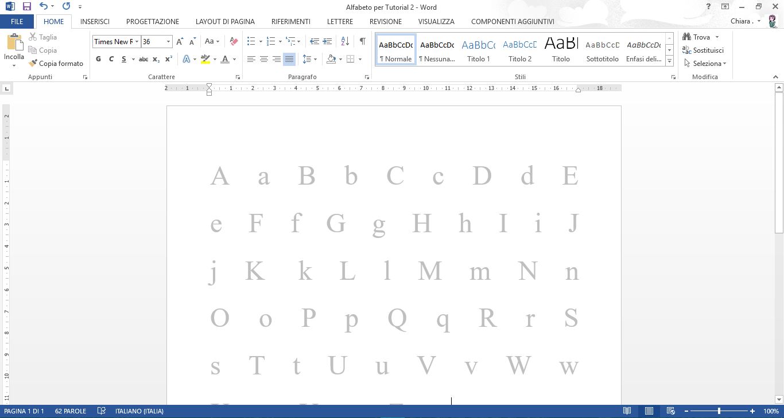Image resolution: width=784 pixels, height=418 pixels.
Task: Collapse the ribbon with the arrow
Action: click(776, 77)
